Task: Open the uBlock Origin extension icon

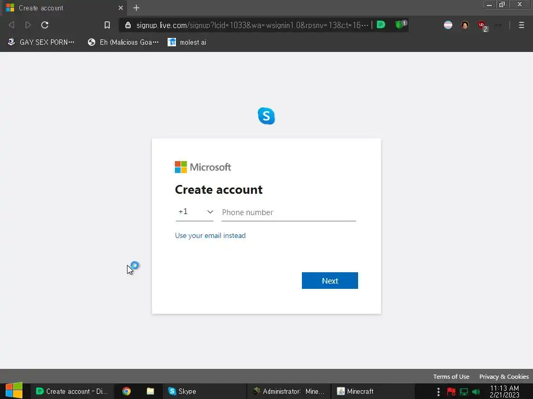Action: [x=483, y=25]
